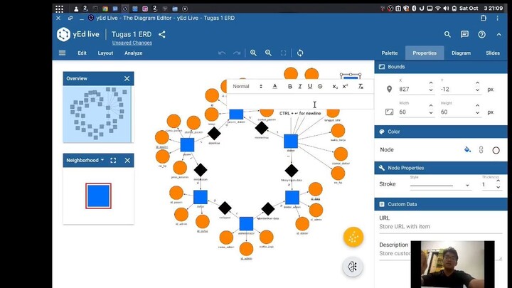Screen dimensions: 512x288
Task: Apply bold in label editor toolbar
Action: pyautogui.click(x=289, y=86)
